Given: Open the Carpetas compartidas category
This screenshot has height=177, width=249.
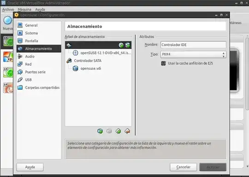Looking at the screenshot, I should tap(39, 87).
